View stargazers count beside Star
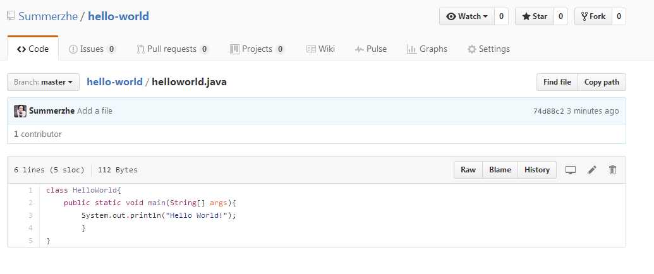Screen dimensions: 654x274 point(560,16)
